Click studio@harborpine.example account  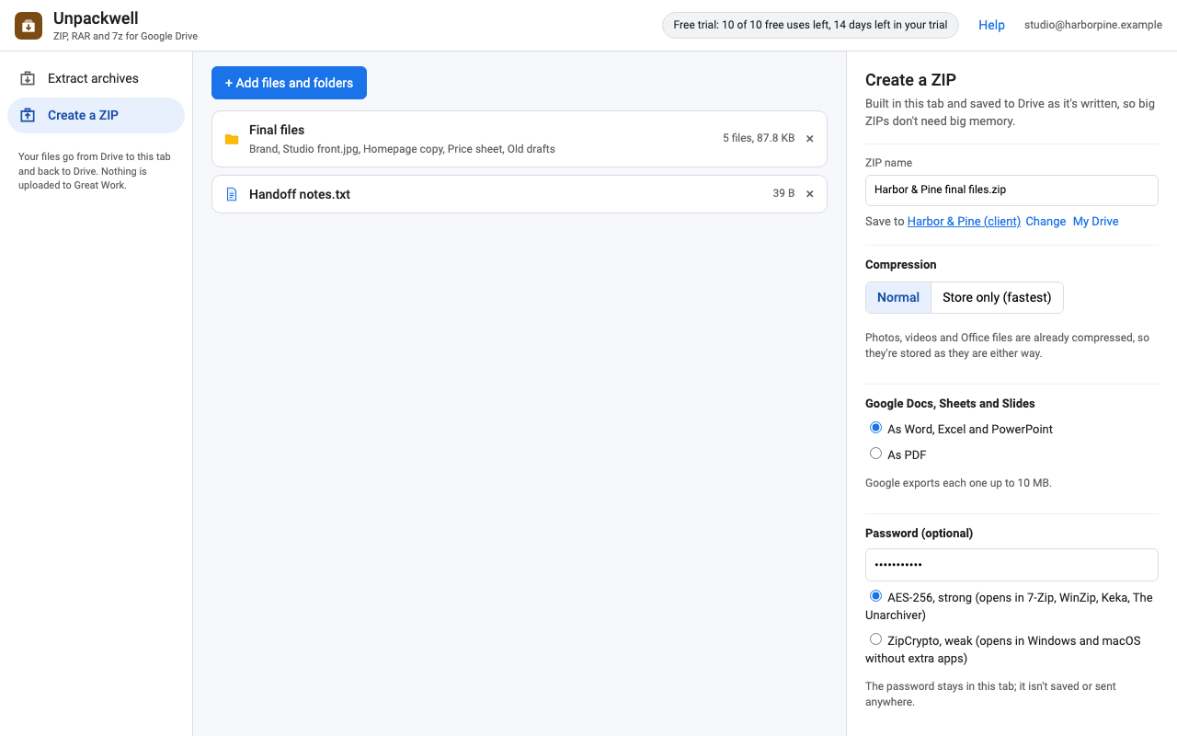1093,25
